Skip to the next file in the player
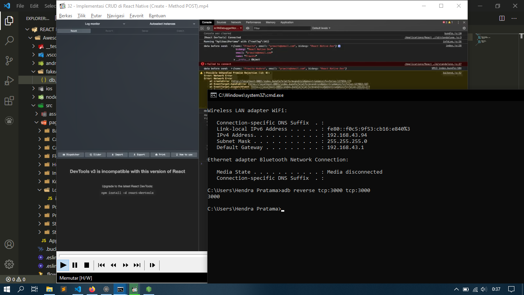The image size is (524, 295). (137, 265)
